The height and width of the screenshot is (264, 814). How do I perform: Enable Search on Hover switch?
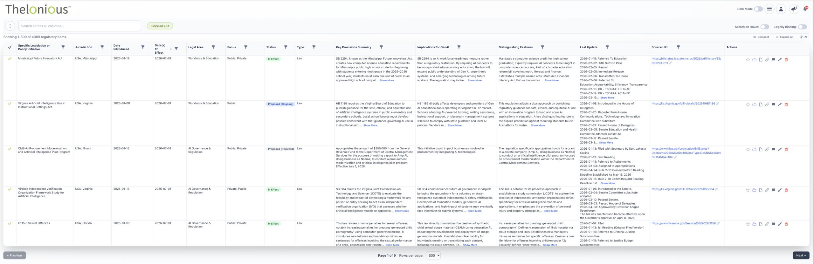(765, 27)
